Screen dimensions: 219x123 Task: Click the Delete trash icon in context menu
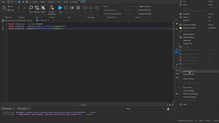tap(181, 17)
